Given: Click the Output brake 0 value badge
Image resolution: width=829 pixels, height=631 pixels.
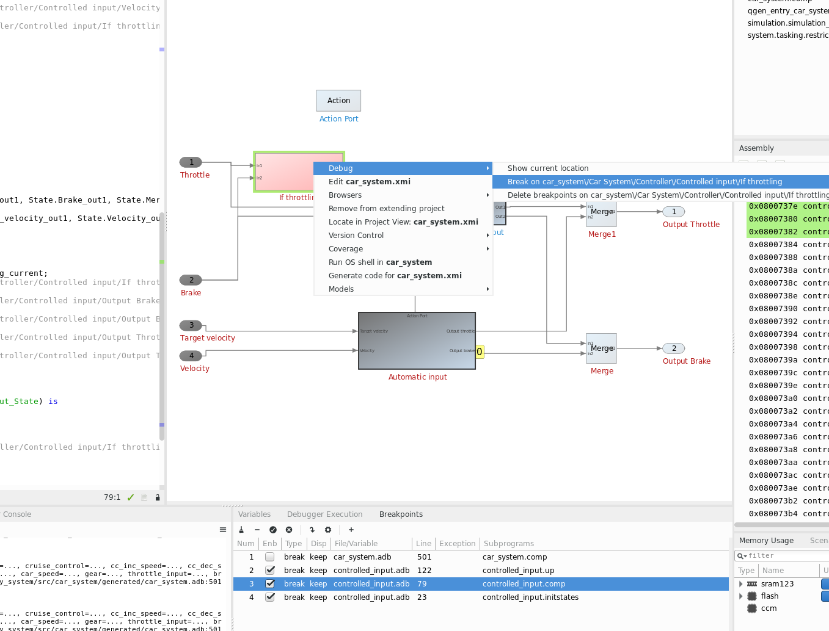Looking at the screenshot, I should [480, 352].
